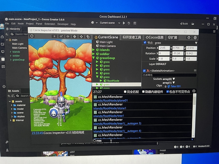Open the File menu
Image resolution: width=219 pixels, height=164 pixels.
click(7, 24)
